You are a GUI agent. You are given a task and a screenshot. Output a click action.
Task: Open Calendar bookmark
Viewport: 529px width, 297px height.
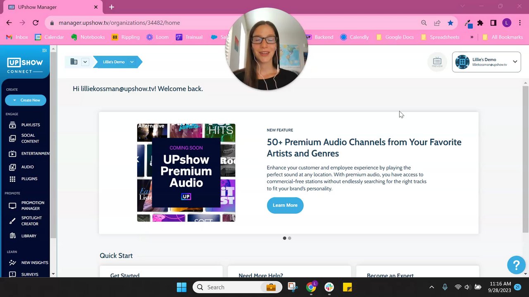pos(49,37)
